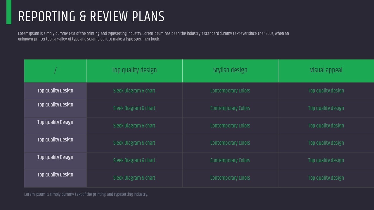The height and width of the screenshot is (210, 374).
Task: Click 'Sleek Diagram & chart' in the fourth row
Action: click(x=134, y=143)
